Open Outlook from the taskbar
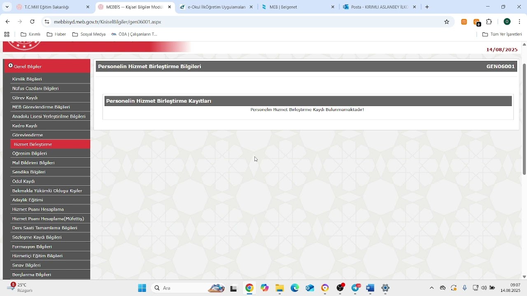This screenshot has height=296, width=527. coord(310,288)
